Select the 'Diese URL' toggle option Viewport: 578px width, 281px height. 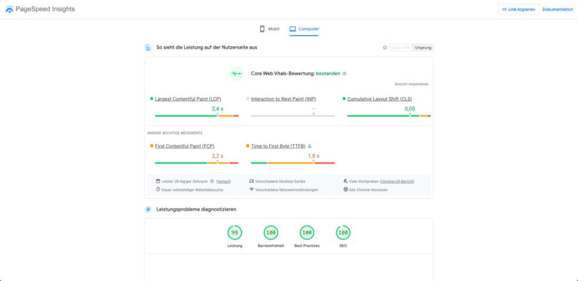pyautogui.click(x=401, y=47)
